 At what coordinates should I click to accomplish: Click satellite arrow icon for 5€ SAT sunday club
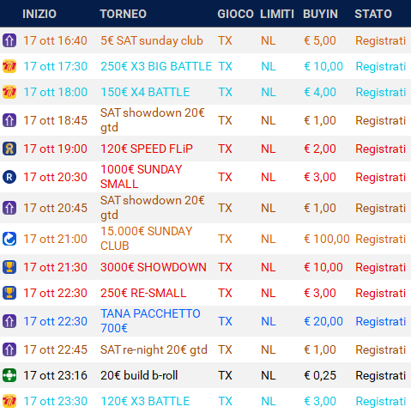[9, 40]
